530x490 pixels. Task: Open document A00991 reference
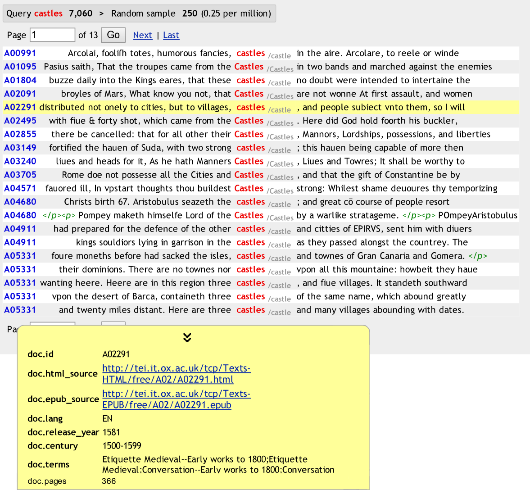click(20, 53)
